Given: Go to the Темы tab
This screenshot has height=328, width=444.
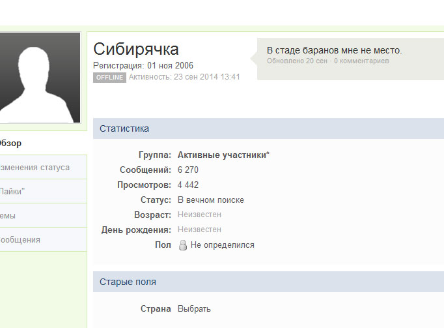Looking at the screenshot, I should [8, 215].
